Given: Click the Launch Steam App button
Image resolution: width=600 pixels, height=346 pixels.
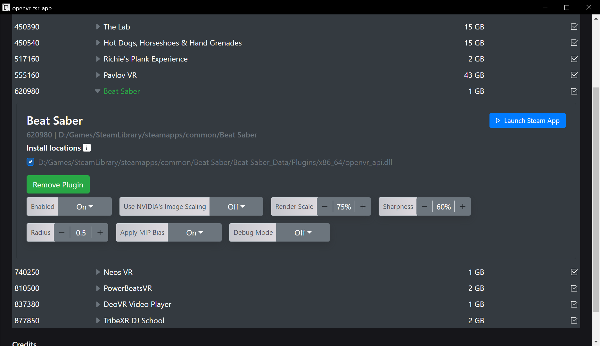Looking at the screenshot, I should (x=527, y=121).
